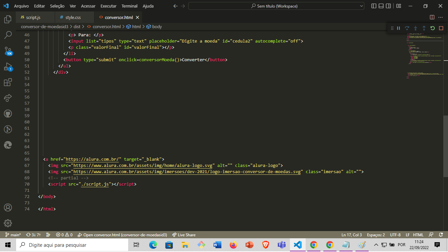Restart the debug session
Image resolution: width=448 pixels, height=252 pixels.
tap(433, 28)
